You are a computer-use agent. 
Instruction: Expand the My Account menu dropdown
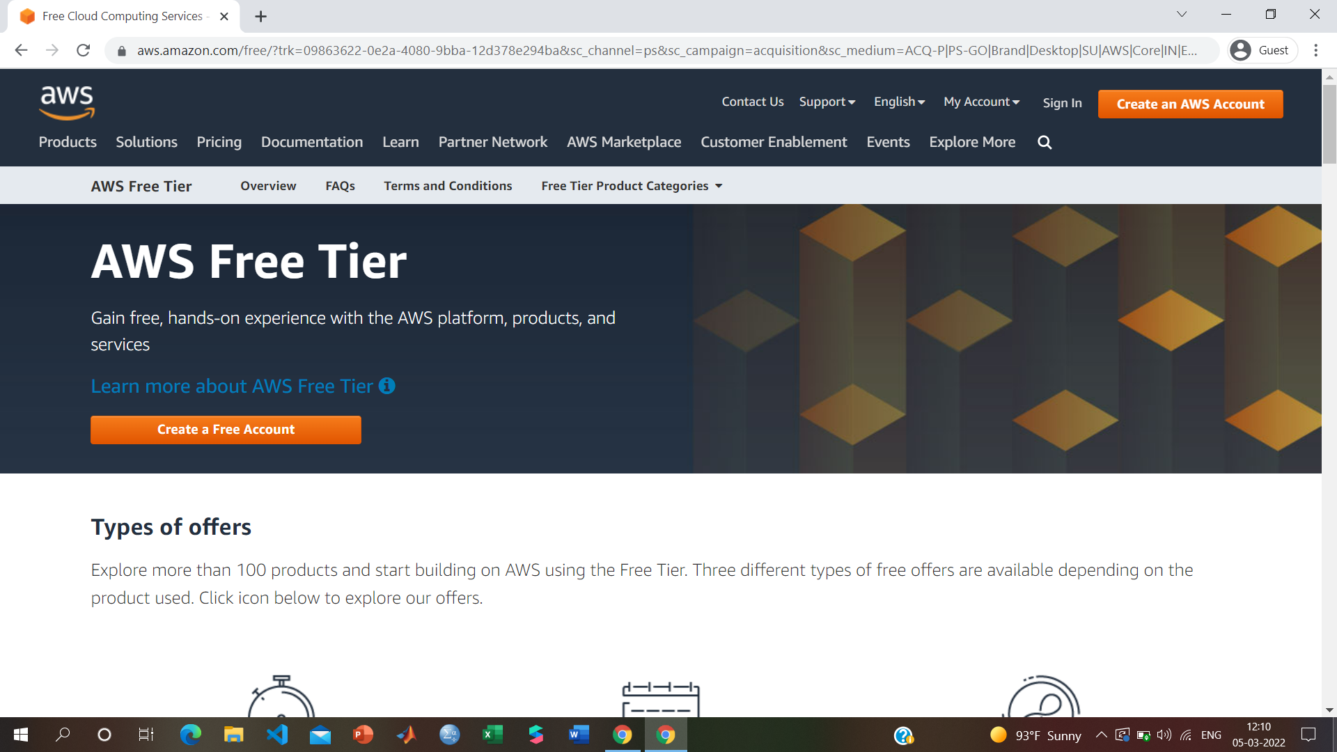(980, 102)
